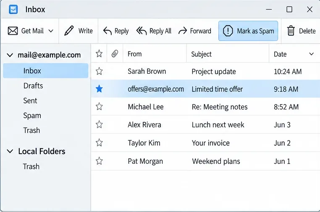Sort by the star column header
Screen dimensions: 320x212
(99, 54)
